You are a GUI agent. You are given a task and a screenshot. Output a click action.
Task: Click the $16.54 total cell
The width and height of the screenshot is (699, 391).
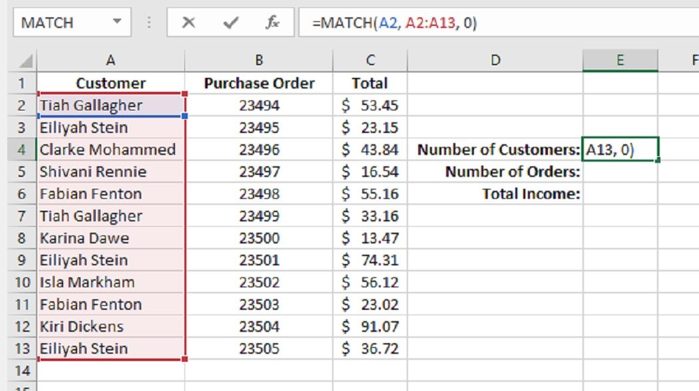370,172
